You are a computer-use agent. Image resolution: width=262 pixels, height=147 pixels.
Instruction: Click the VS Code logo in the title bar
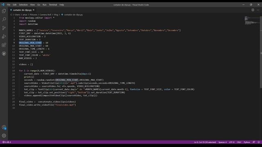(x=3, y=4)
